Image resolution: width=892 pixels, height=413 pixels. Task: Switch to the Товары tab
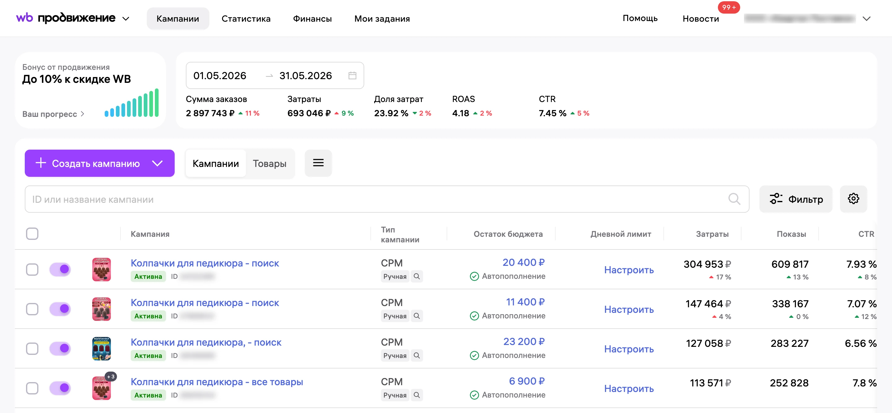tap(269, 164)
